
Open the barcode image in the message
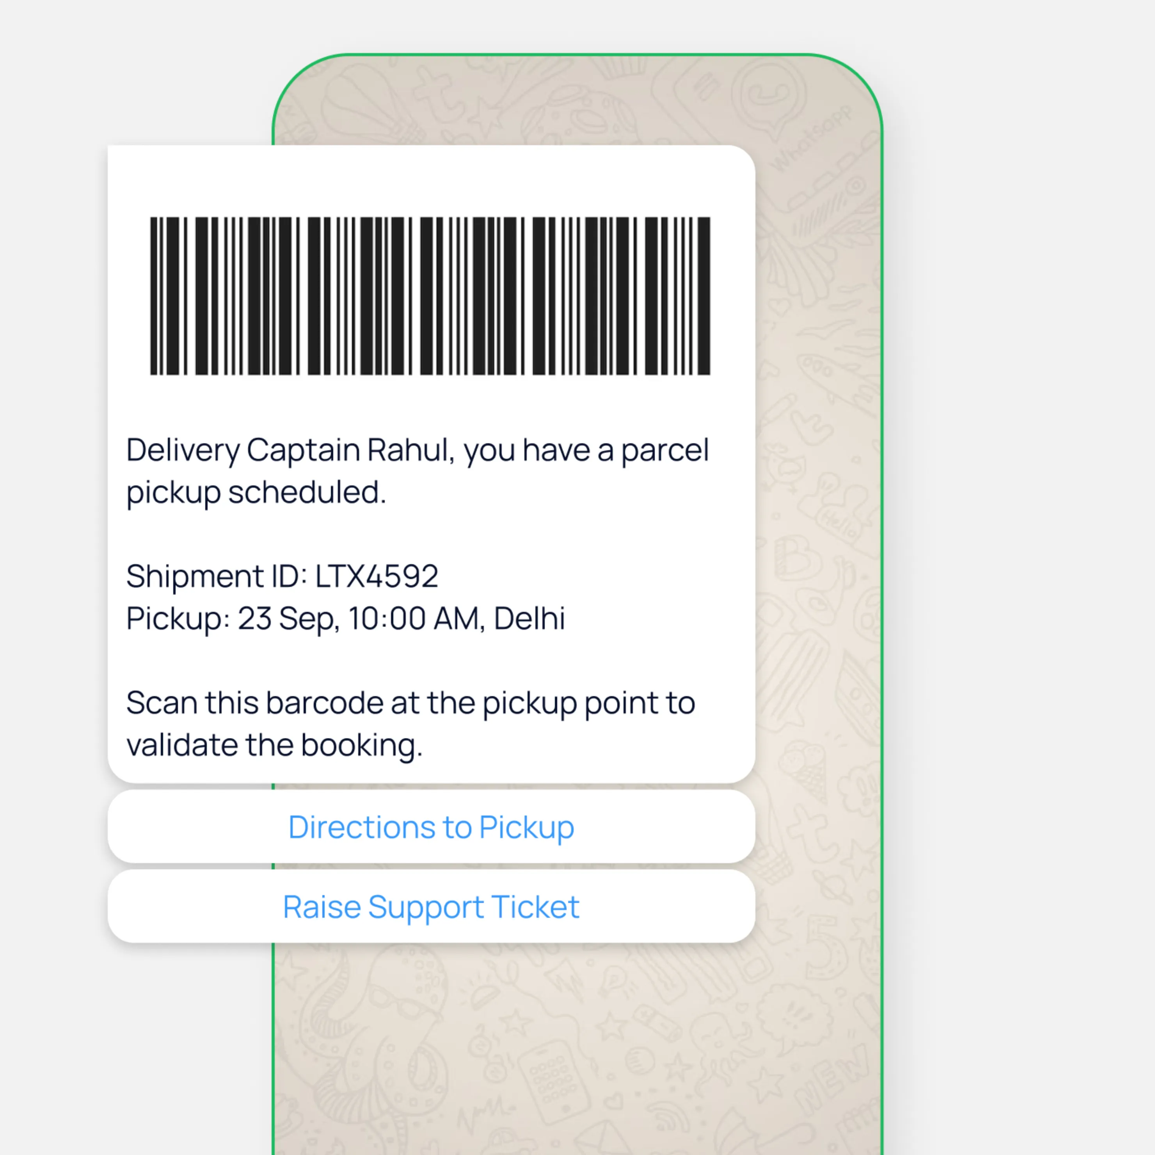[430, 296]
